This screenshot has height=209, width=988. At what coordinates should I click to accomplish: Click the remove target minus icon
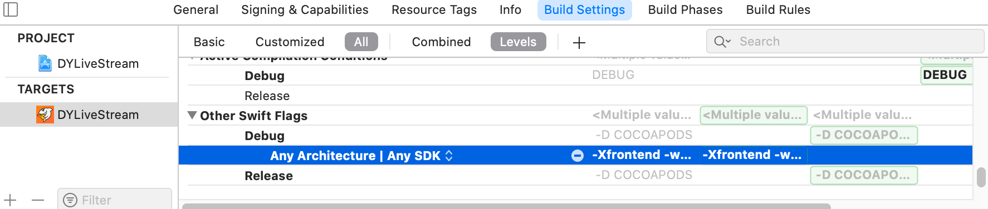38,200
